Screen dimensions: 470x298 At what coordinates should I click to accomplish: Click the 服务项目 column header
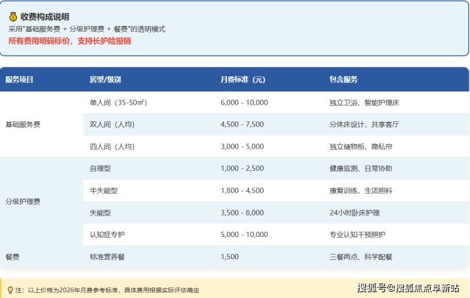click(19, 79)
